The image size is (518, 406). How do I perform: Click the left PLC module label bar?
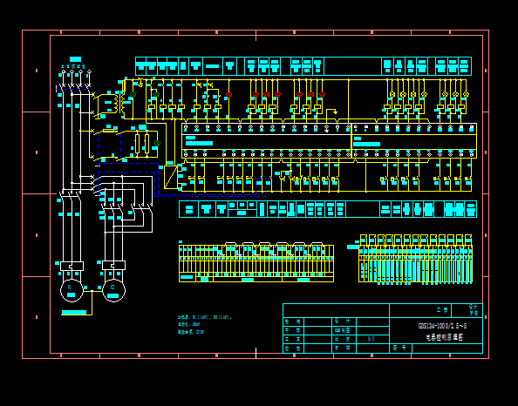pos(199,143)
